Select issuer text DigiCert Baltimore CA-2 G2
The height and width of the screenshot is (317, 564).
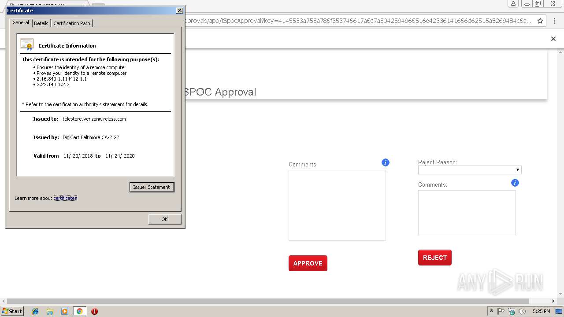tap(91, 137)
